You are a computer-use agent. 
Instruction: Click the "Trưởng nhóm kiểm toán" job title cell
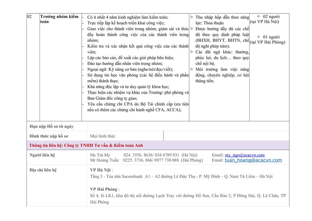(x=59, y=19)
